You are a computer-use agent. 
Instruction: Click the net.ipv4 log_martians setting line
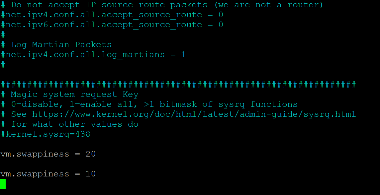pyautogui.click(x=93, y=55)
